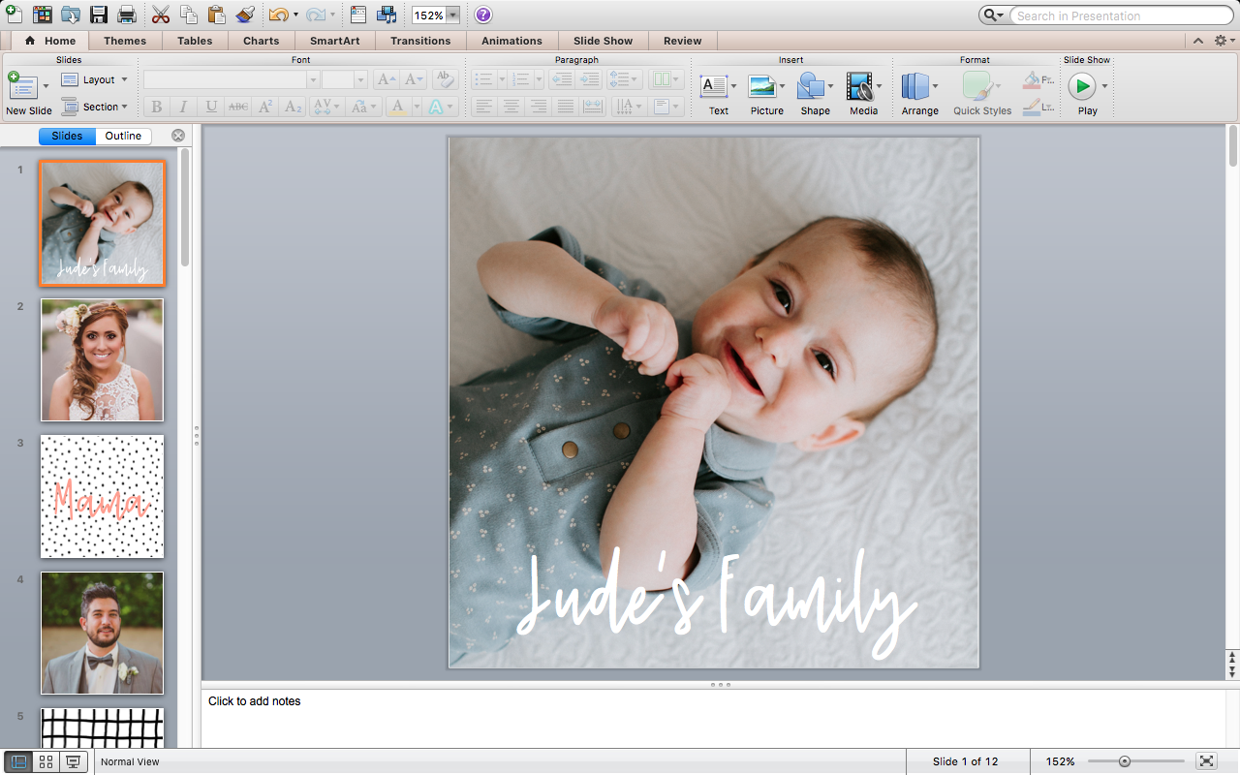Open the Themes ribbon tab
The height and width of the screenshot is (775, 1240).
click(125, 41)
